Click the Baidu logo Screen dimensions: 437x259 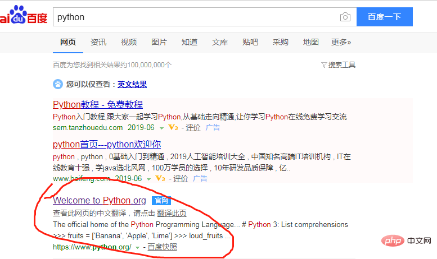coord(24,15)
